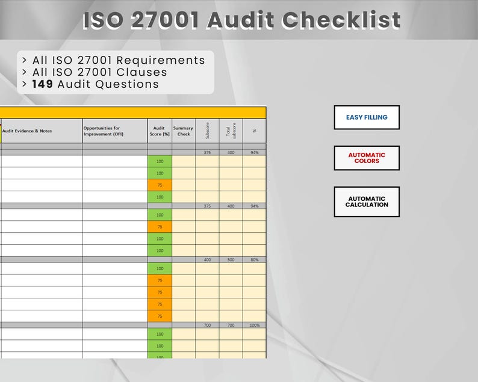Select the AUTOMATIC COLORS button
This screenshot has width=478, height=382.
click(367, 158)
